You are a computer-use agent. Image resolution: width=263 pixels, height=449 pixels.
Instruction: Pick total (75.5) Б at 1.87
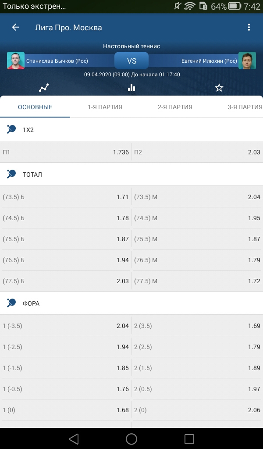point(66,239)
